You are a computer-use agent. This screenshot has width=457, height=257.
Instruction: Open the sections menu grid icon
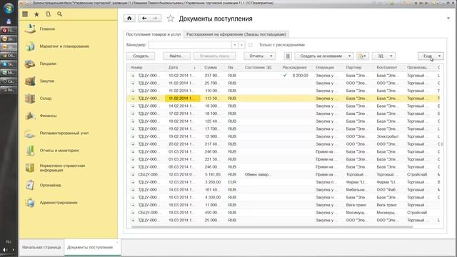click(25, 14)
